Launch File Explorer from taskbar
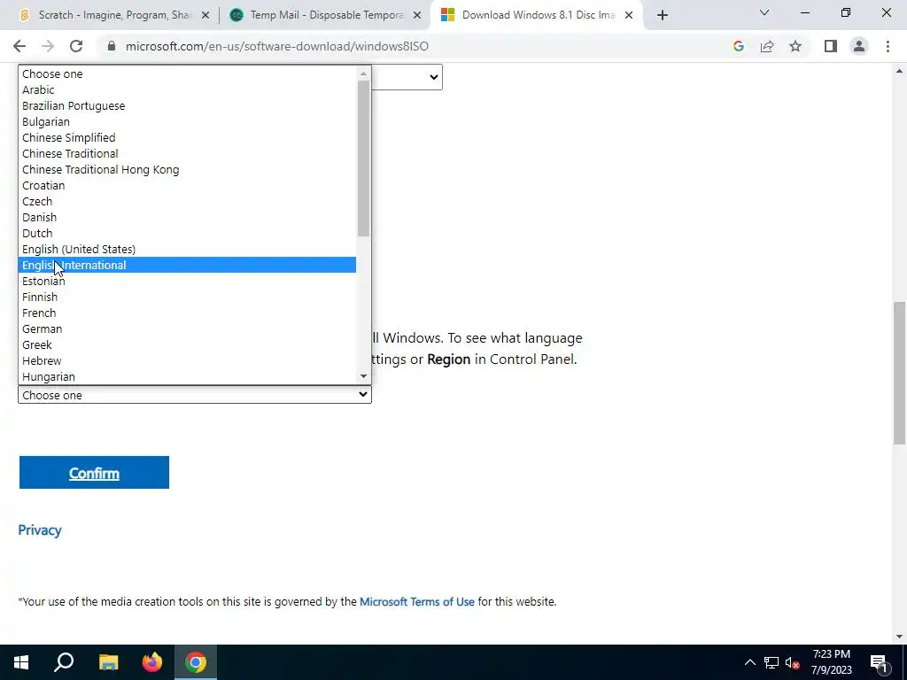This screenshot has width=907, height=680. 108,662
